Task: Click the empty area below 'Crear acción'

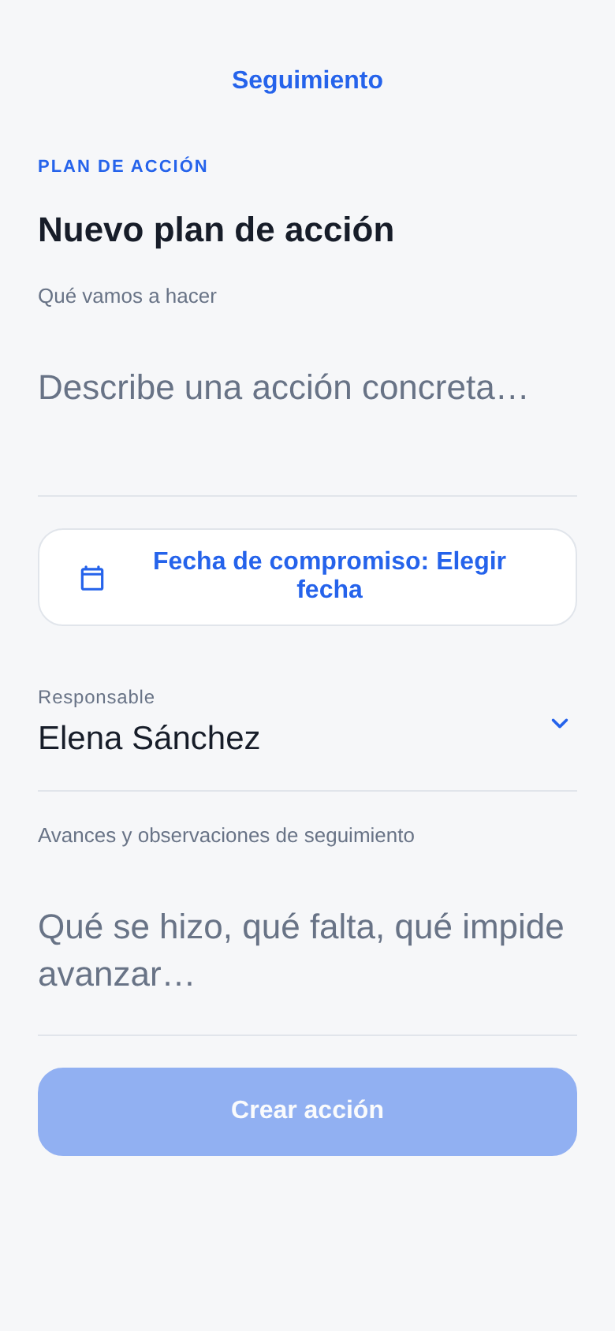Action: click(307, 1243)
